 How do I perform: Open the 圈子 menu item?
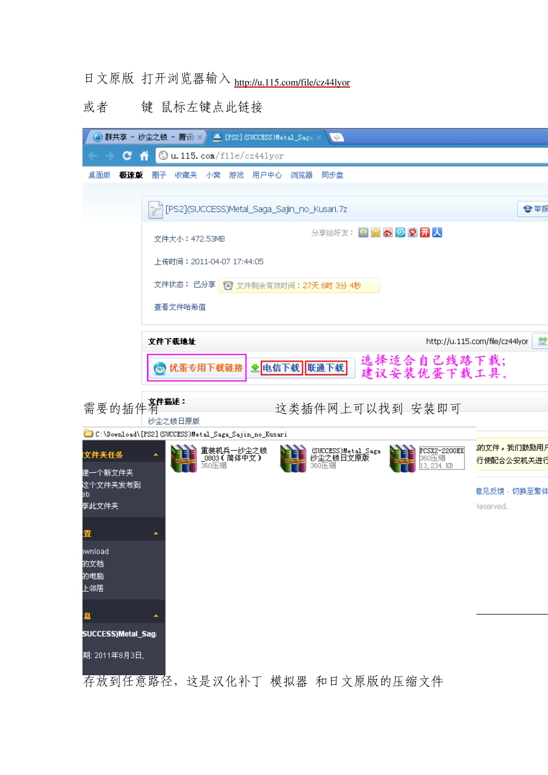click(x=159, y=175)
